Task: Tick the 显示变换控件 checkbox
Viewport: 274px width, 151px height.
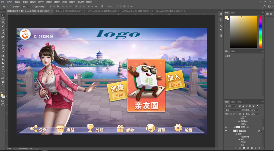Action: pyautogui.click(x=33, y=6)
